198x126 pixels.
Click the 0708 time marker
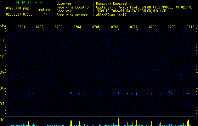coord(153,27)
